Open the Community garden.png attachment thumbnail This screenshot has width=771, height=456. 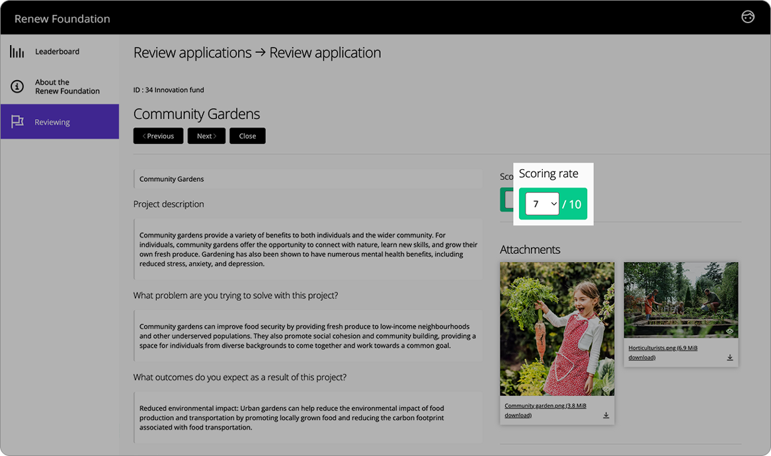[x=557, y=328]
